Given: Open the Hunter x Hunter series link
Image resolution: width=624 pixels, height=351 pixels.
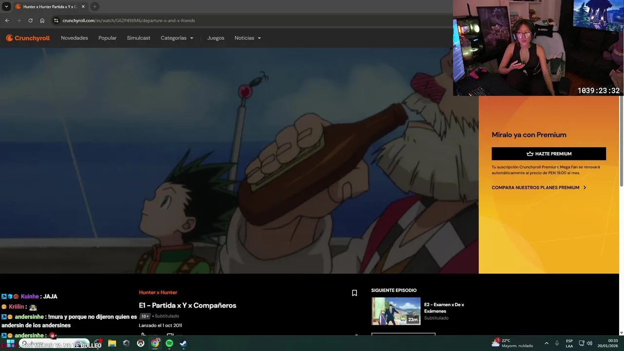Looking at the screenshot, I should [158, 292].
